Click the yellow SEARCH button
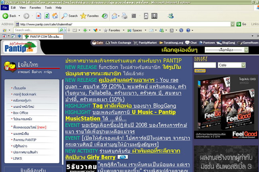 coord(200,70)
